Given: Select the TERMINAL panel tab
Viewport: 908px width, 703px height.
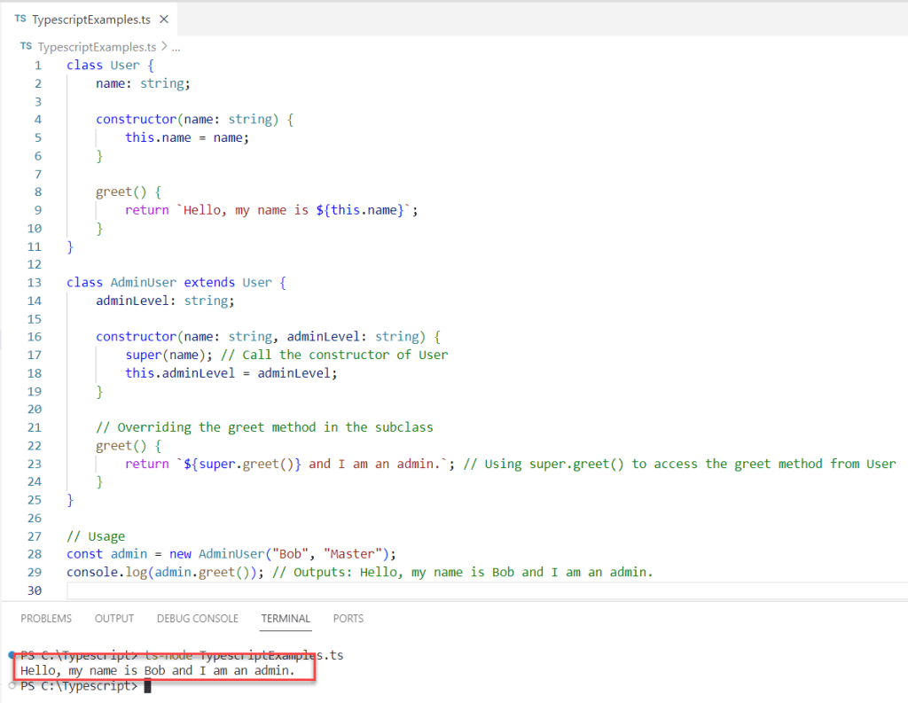Looking at the screenshot, I should click(286, 619).
